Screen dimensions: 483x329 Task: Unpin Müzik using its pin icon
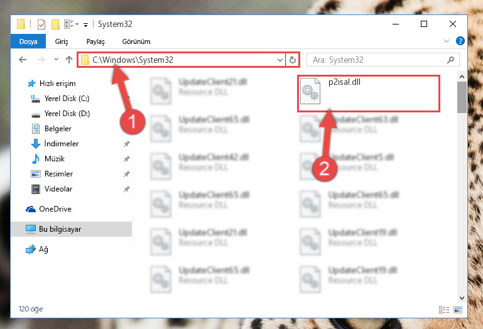coord(127,159)
